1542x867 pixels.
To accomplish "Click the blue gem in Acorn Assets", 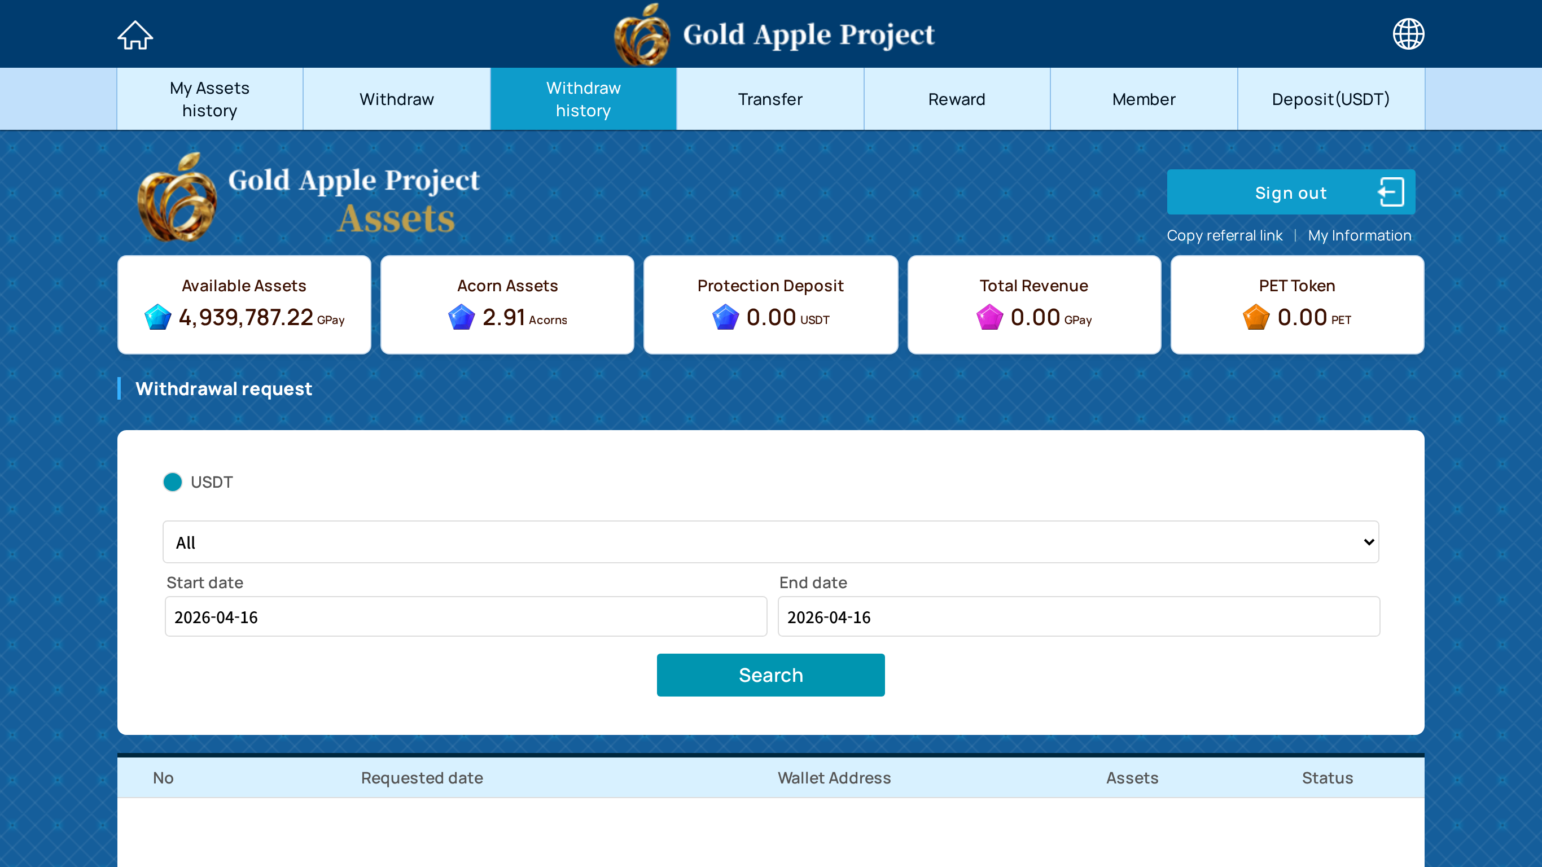I will [461, 317].
